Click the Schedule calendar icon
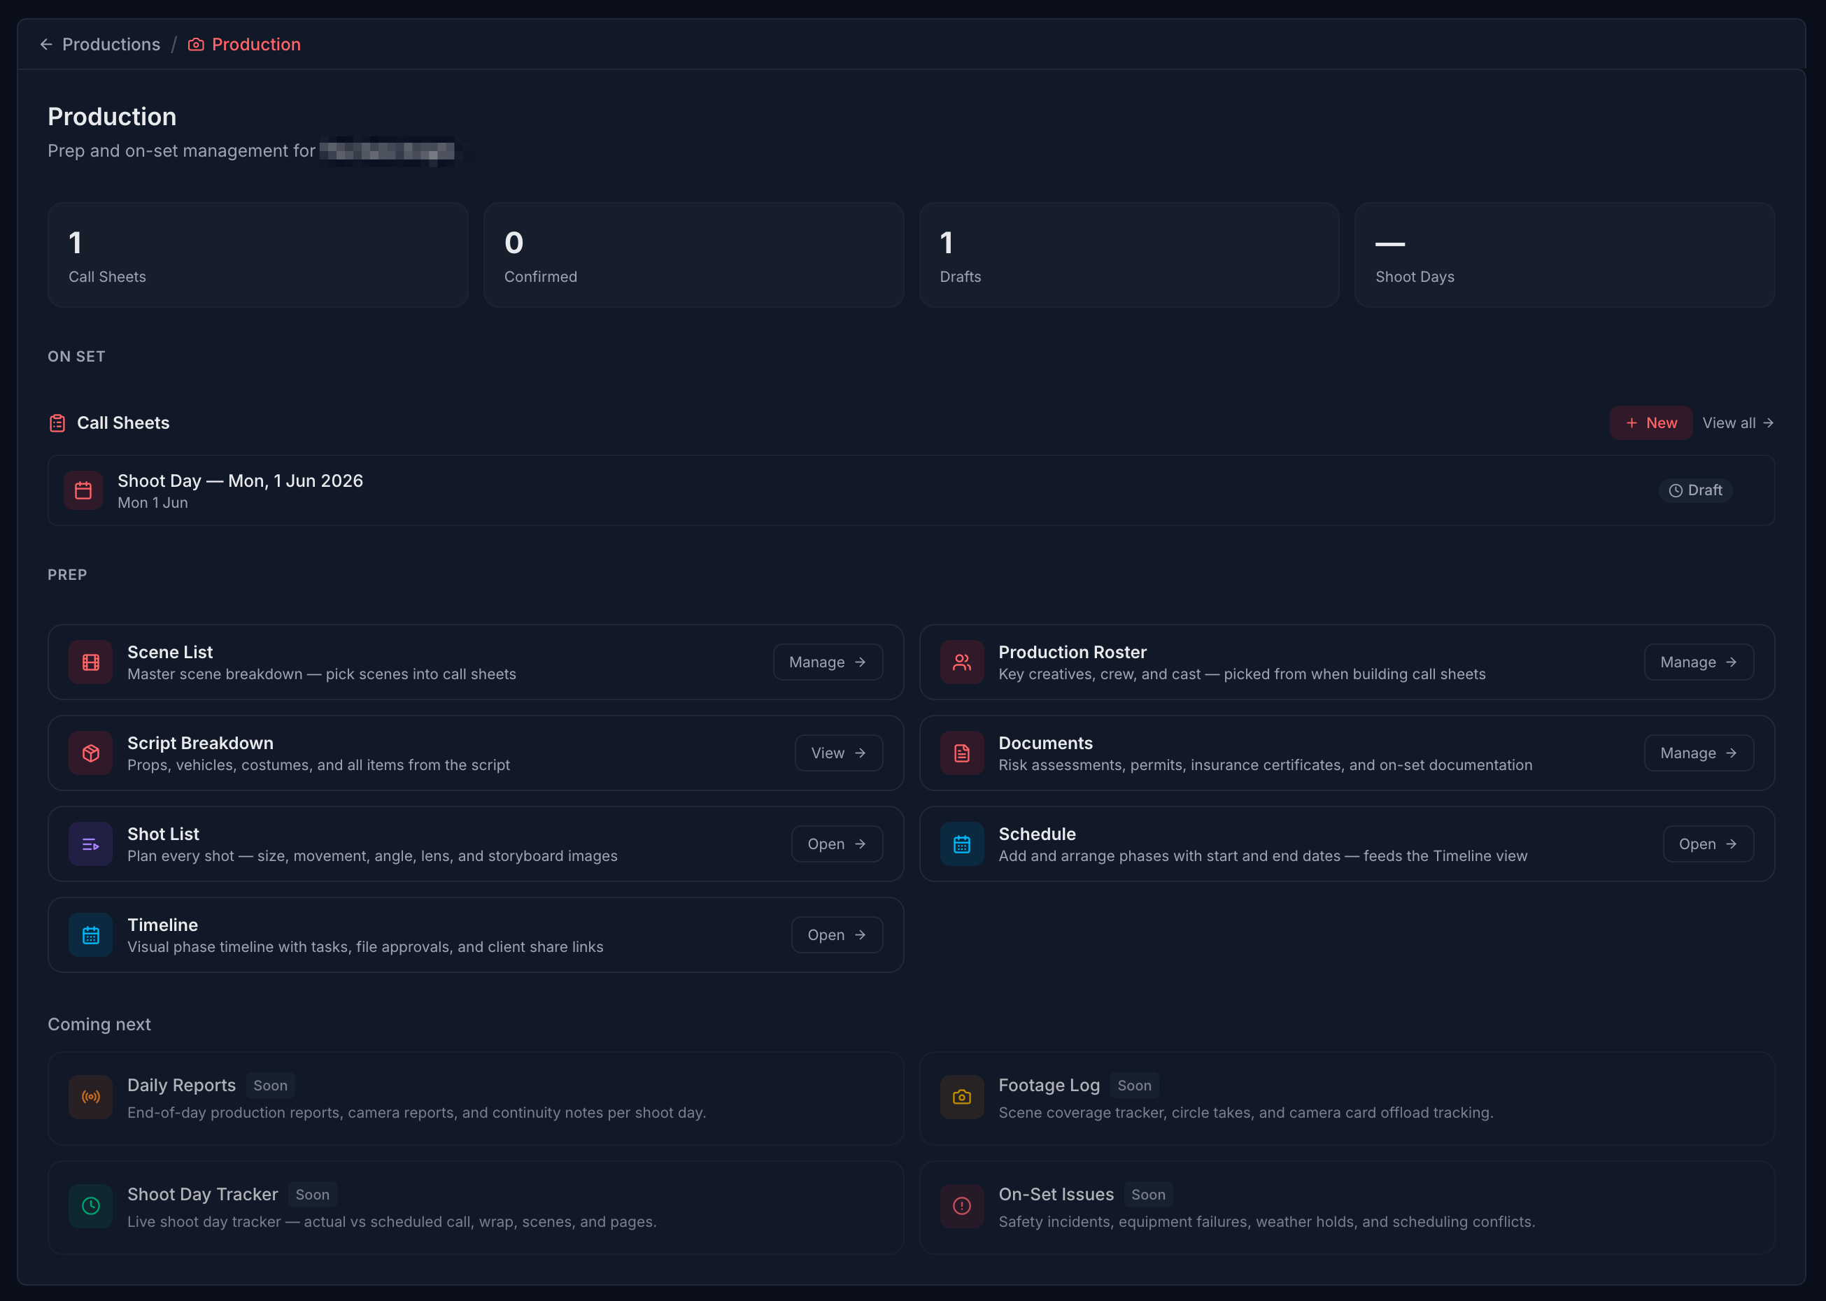The height and width of the screenshot is (1301, 1826). click(x=961, y=844)
